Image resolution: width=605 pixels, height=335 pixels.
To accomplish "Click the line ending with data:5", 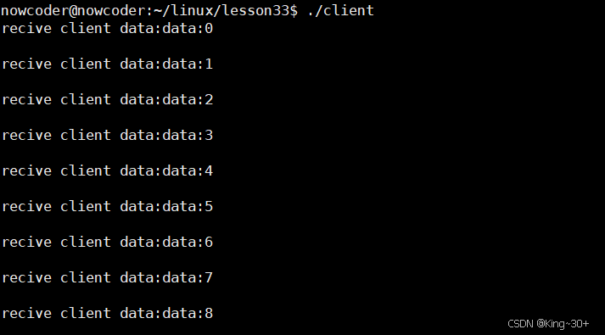I will [x=108, y=207].
